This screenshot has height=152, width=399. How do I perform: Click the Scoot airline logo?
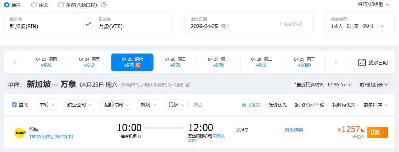coord(19,132)
